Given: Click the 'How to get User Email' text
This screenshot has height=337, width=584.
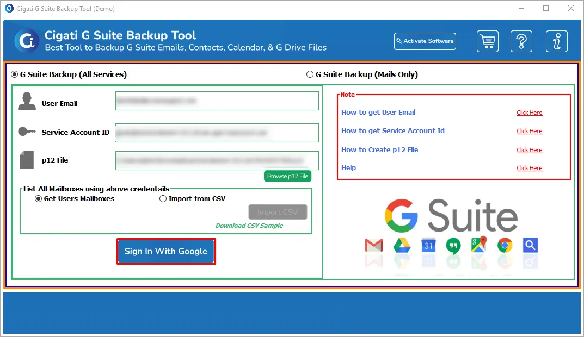Looking at the screenshot, I should coord(378,113).
